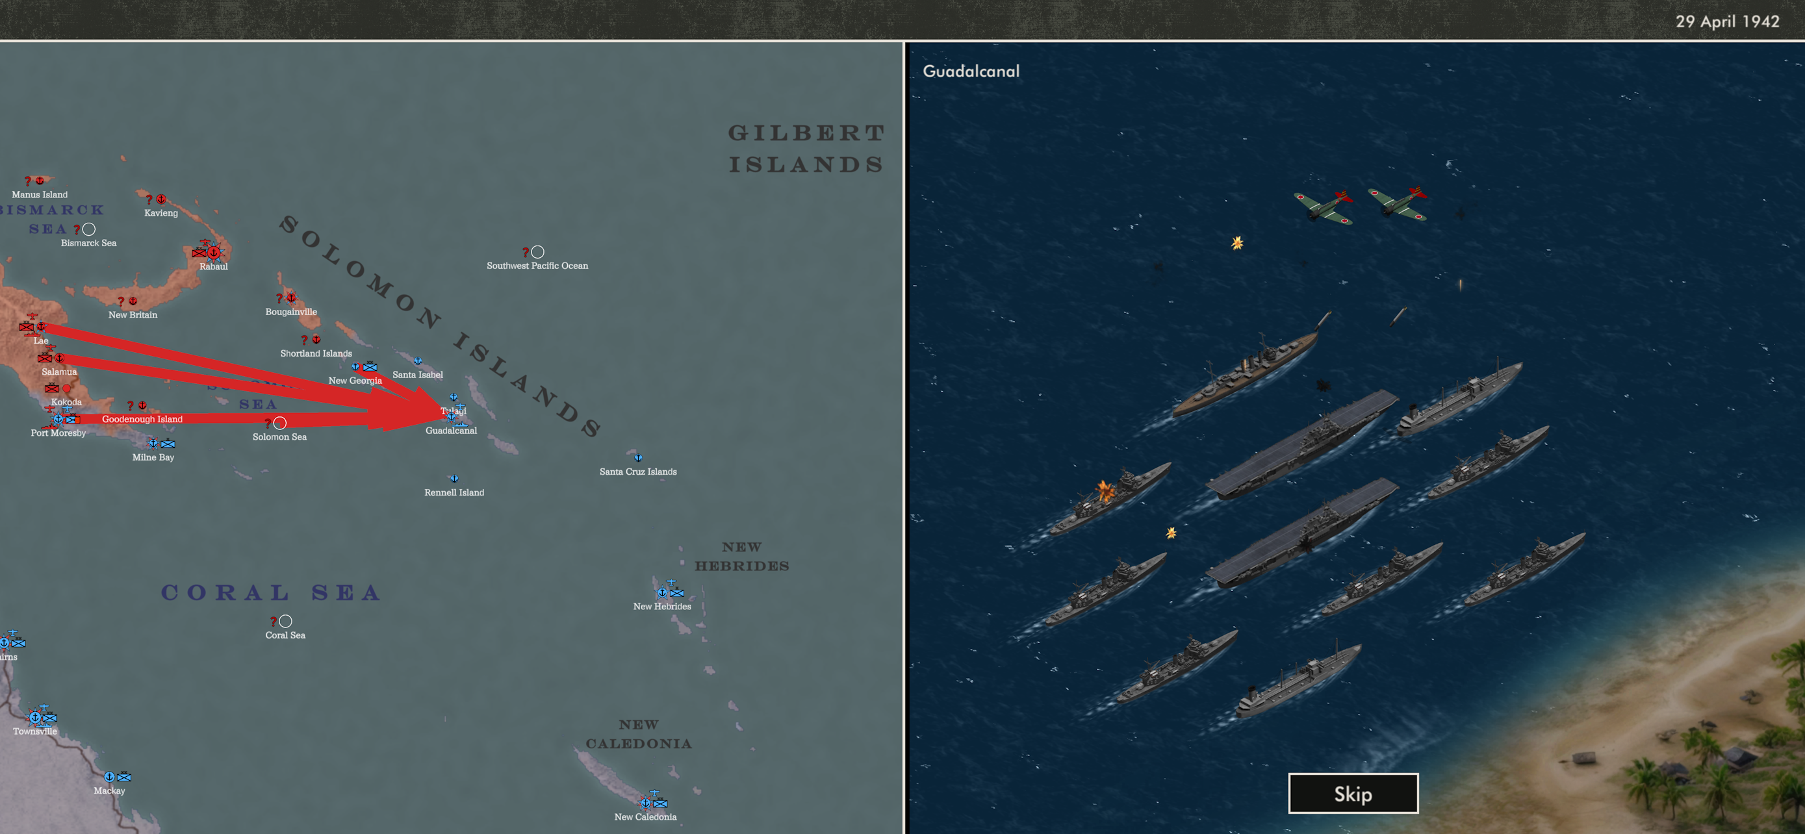Image resolution: width=1805 pixels, height=834 pixels.
Task: Select the Southwest Pacific Ocean zone circle
Action: 537,251
